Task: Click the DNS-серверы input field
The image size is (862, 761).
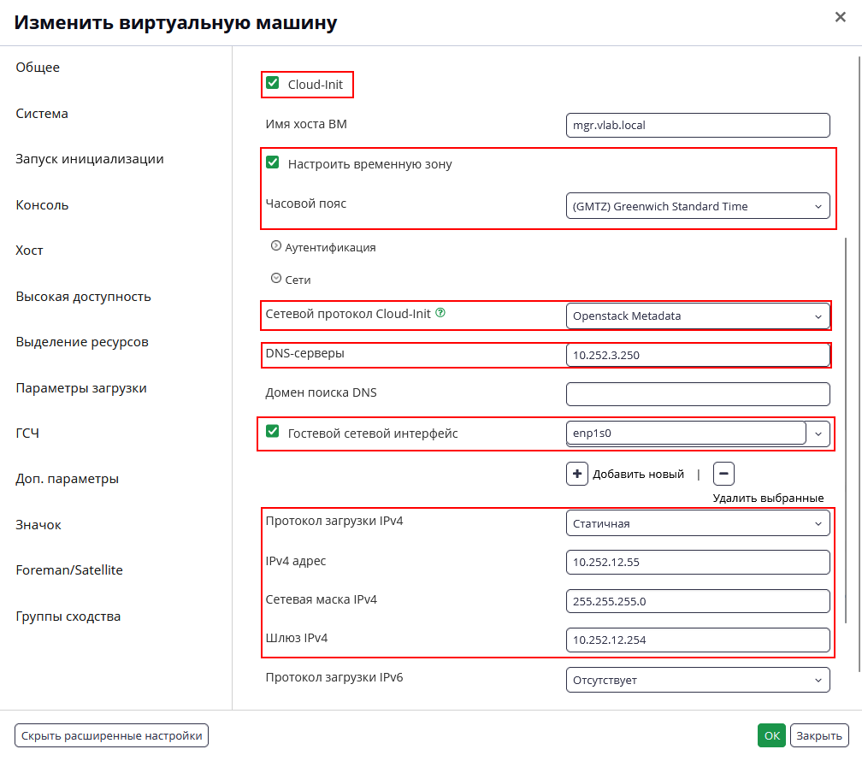Action: pos(698,355)
